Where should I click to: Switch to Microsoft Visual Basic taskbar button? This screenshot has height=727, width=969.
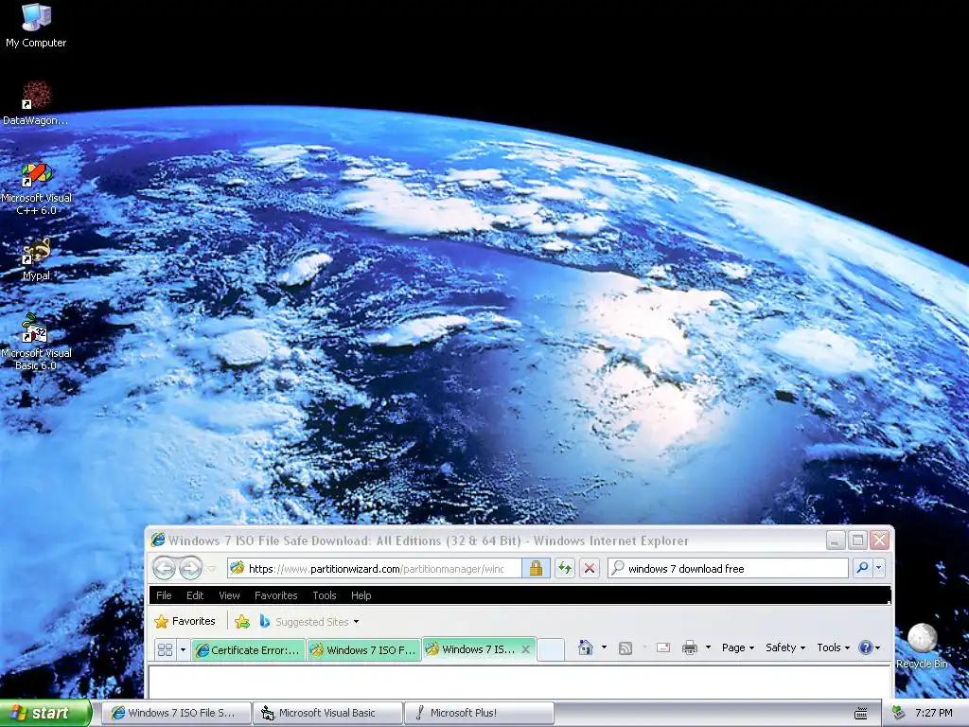pos(327,713)
